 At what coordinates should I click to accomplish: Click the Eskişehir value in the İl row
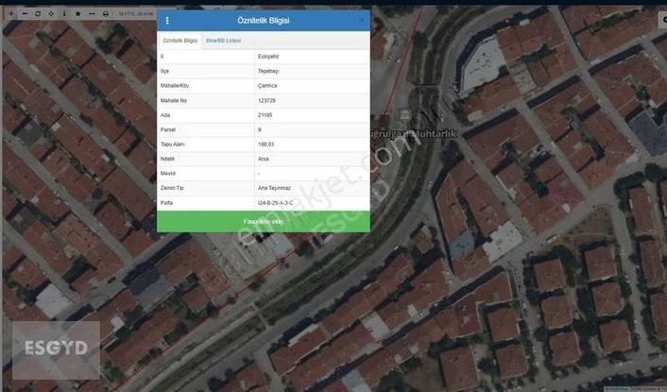pos(267,57)
